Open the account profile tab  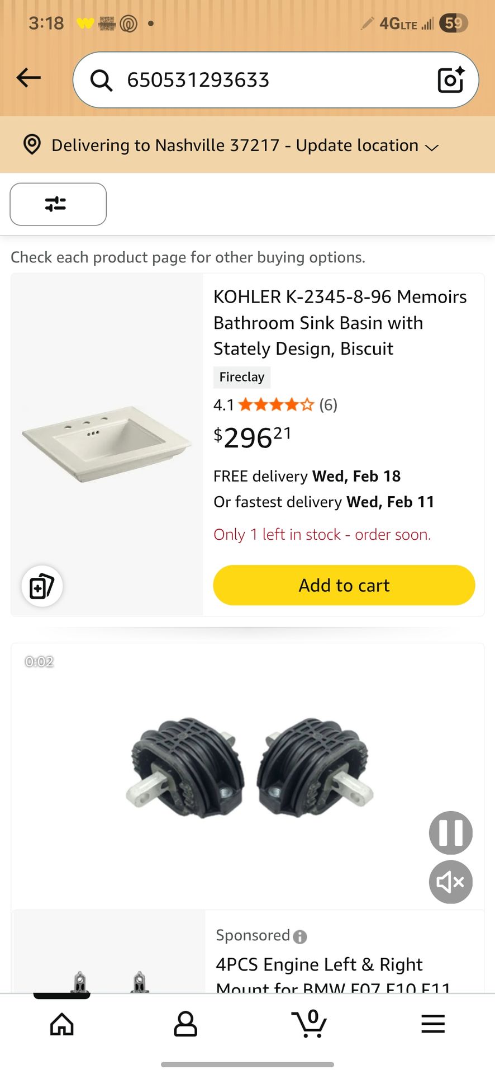(x=185, y=1024)
